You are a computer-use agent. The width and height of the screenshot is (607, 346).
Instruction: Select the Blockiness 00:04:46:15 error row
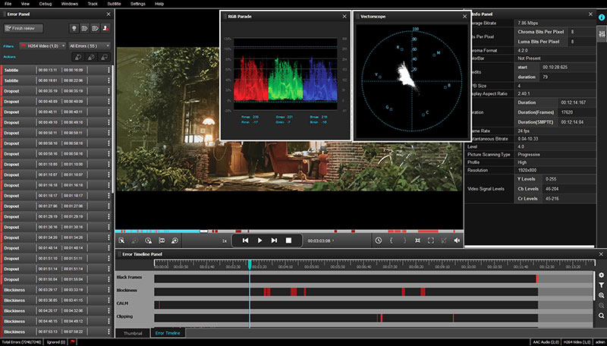pyautogui.click(x=56, y=321)
